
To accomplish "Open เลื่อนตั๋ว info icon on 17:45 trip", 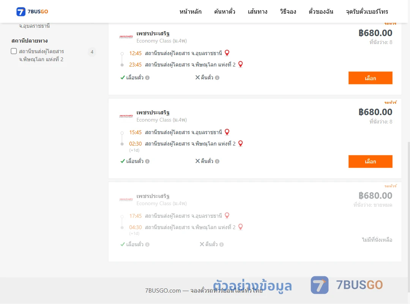I will point(147,245).
